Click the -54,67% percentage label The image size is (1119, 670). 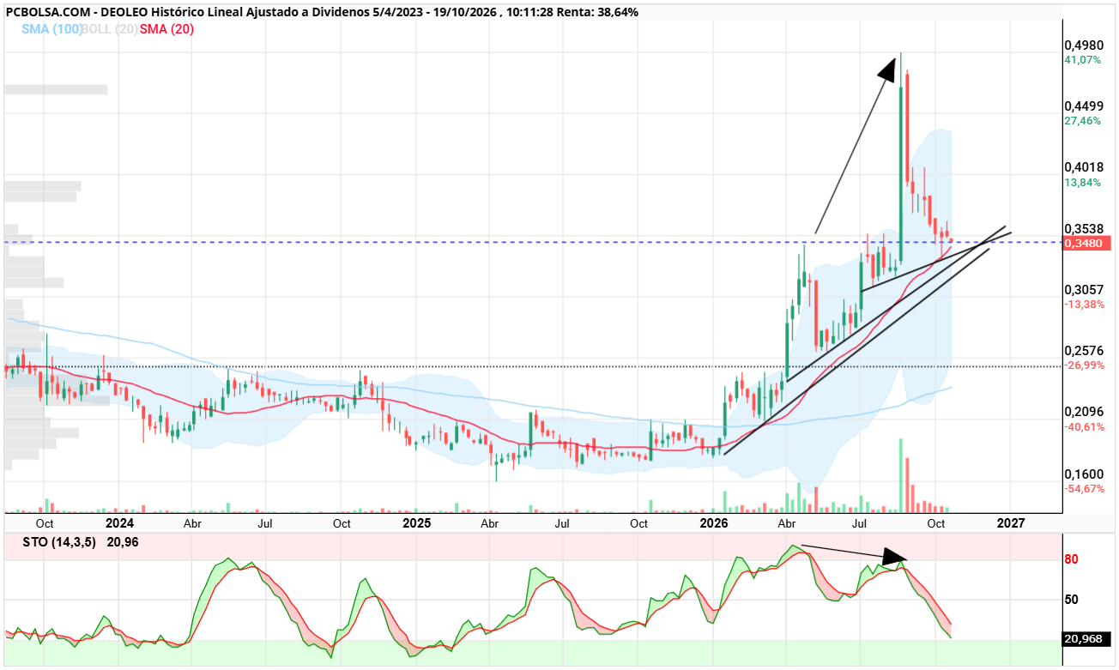pyautogui.click(x=1085, y=489)
